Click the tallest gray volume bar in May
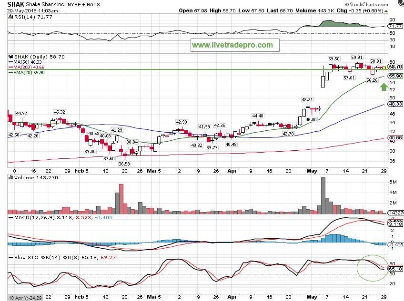 click(x=323, y=195)
